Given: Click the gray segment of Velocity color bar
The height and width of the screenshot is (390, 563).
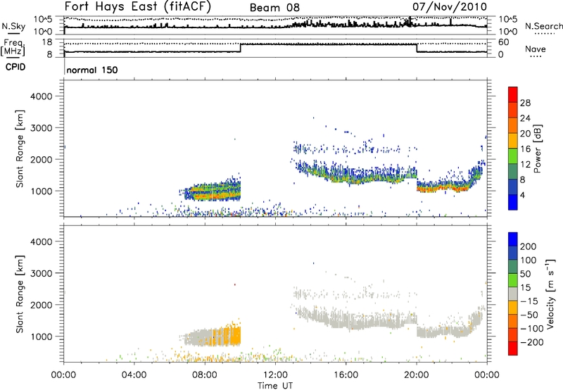Looking at the screenshot, I should [513, 294].
